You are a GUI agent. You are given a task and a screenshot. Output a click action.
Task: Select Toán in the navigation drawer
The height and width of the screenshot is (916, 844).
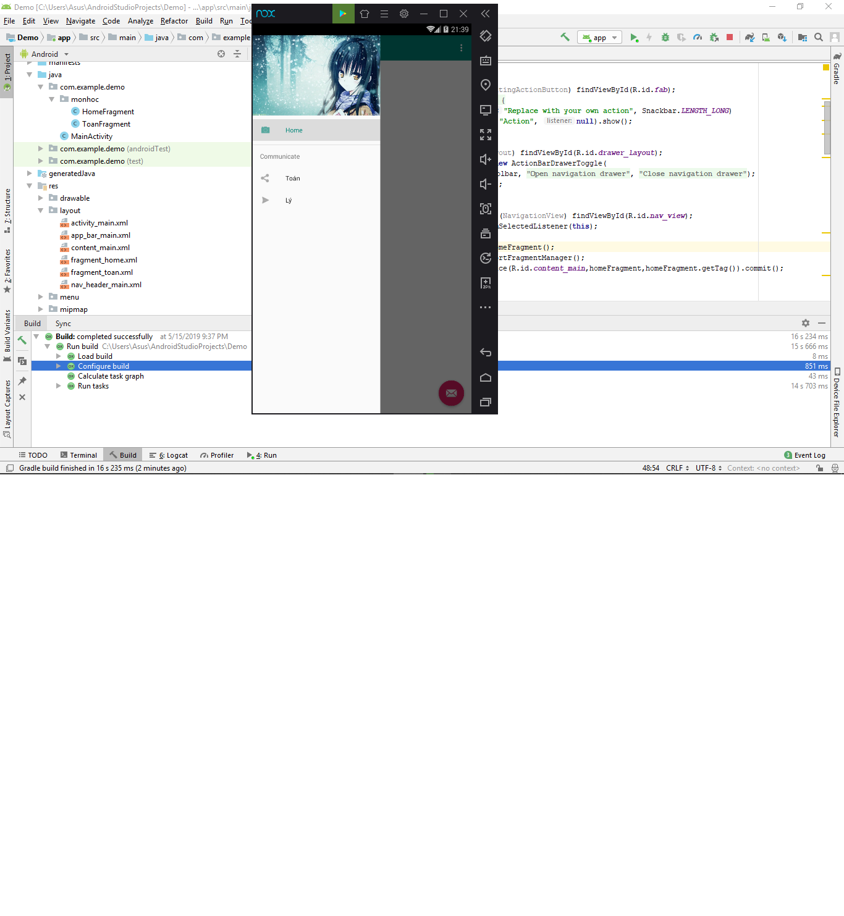(x=292, y=179)
